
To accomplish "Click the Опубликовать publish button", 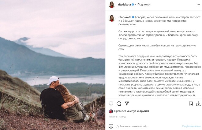I will point(191,126).
